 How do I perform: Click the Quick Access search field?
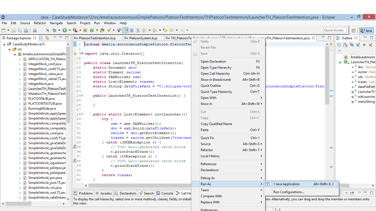pyautogui.click(x=335, y=30)
